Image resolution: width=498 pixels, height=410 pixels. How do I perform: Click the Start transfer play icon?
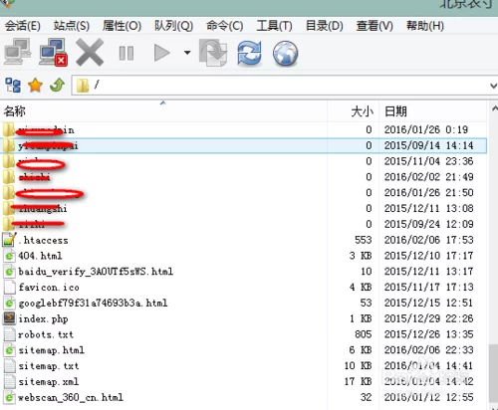click(162, 53)
